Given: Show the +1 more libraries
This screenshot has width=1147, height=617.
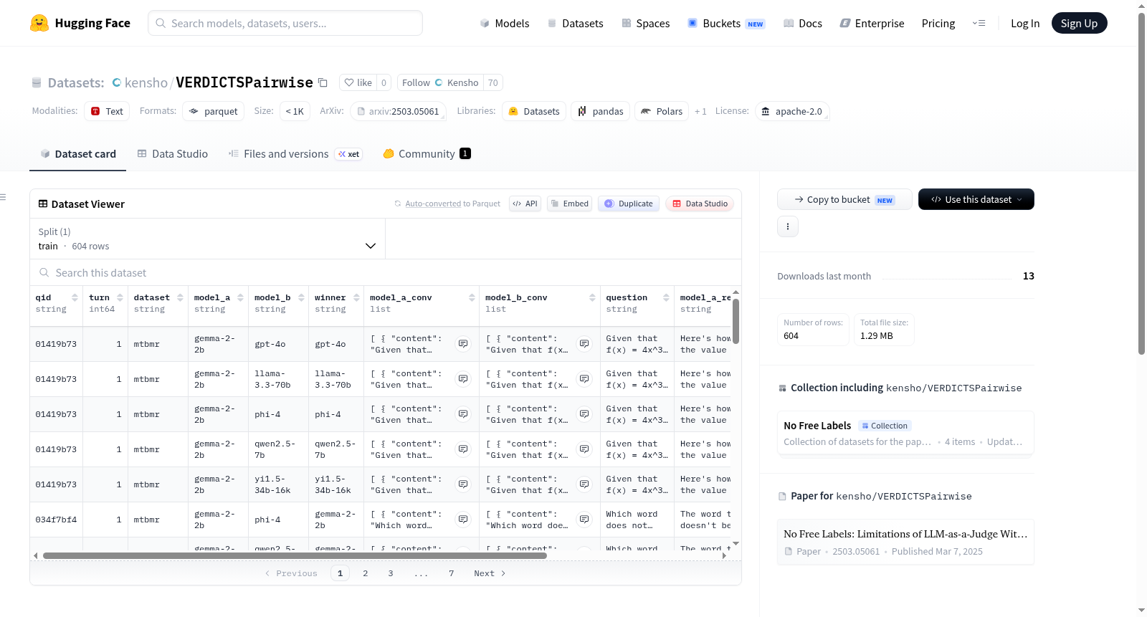Looking at the screenshot, I should (700, 111).
